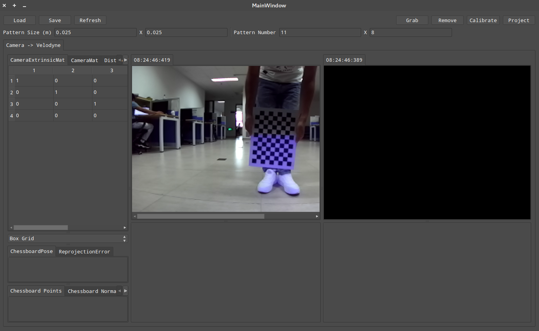This screenshot has height=331, width=539.
Task: Click the Grab button
Action: click(412, 20)
